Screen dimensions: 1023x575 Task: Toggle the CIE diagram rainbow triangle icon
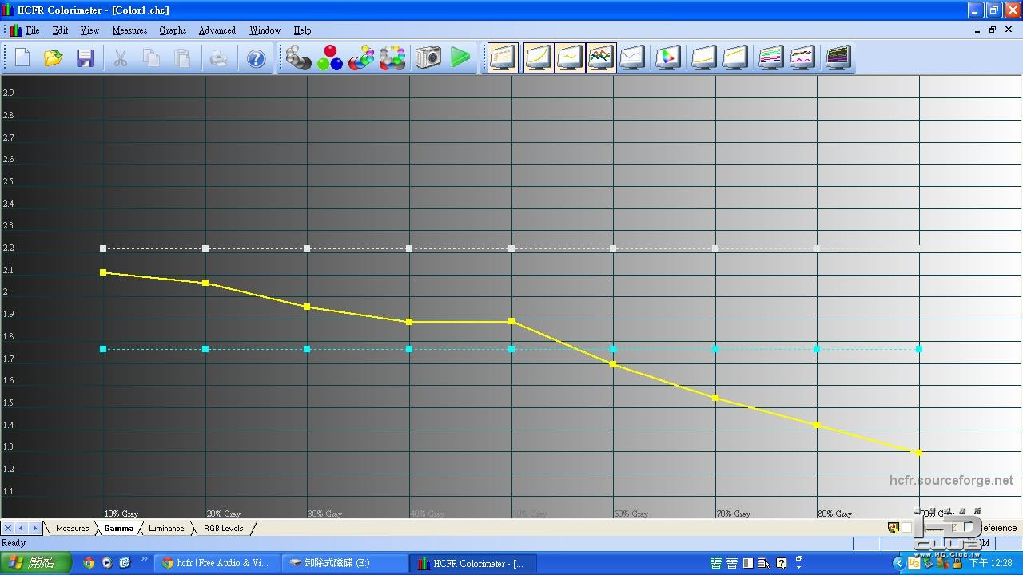point(667,57)
